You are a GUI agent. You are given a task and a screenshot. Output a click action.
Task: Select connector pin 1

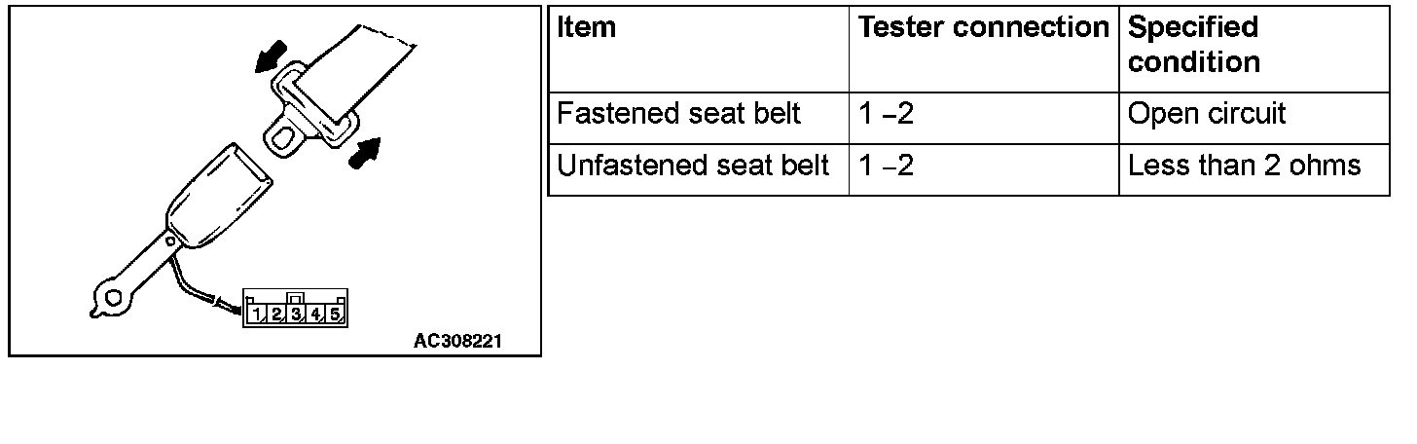point(257,314)
